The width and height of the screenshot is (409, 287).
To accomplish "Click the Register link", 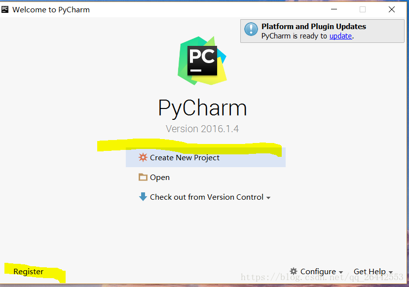I will tap(29, 271).
